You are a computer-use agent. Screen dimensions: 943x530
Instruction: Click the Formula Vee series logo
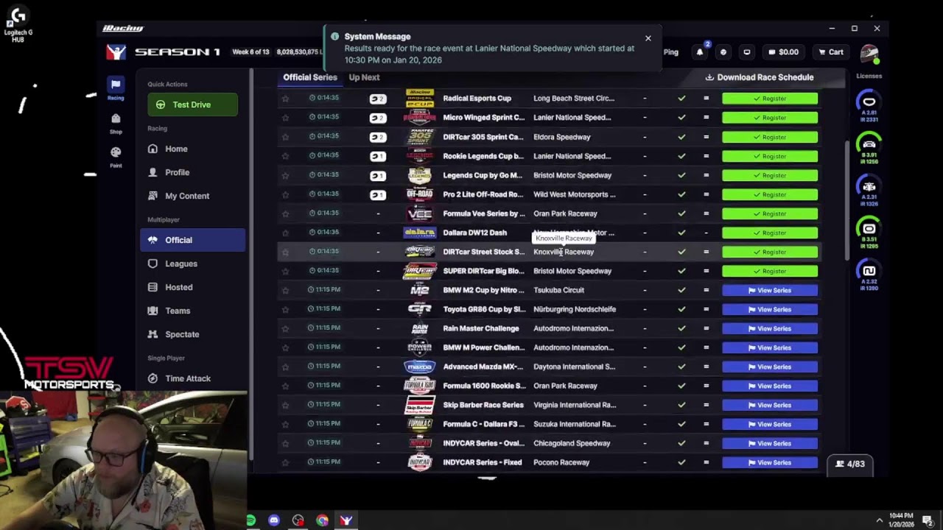pyautogui.click(x=420, y=213)
